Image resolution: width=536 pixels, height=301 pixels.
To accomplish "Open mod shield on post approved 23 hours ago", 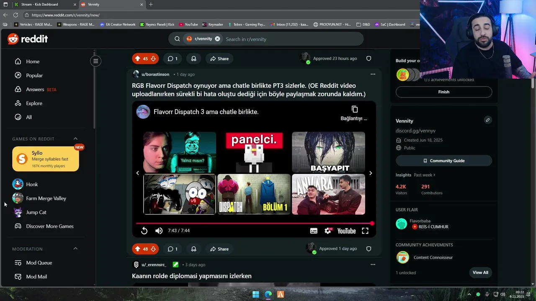I will pyautogui.click(x=369, y=59).
